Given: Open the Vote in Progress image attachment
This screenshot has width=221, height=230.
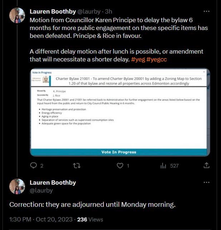Looking at the screenshot, I should coord(119,112).
